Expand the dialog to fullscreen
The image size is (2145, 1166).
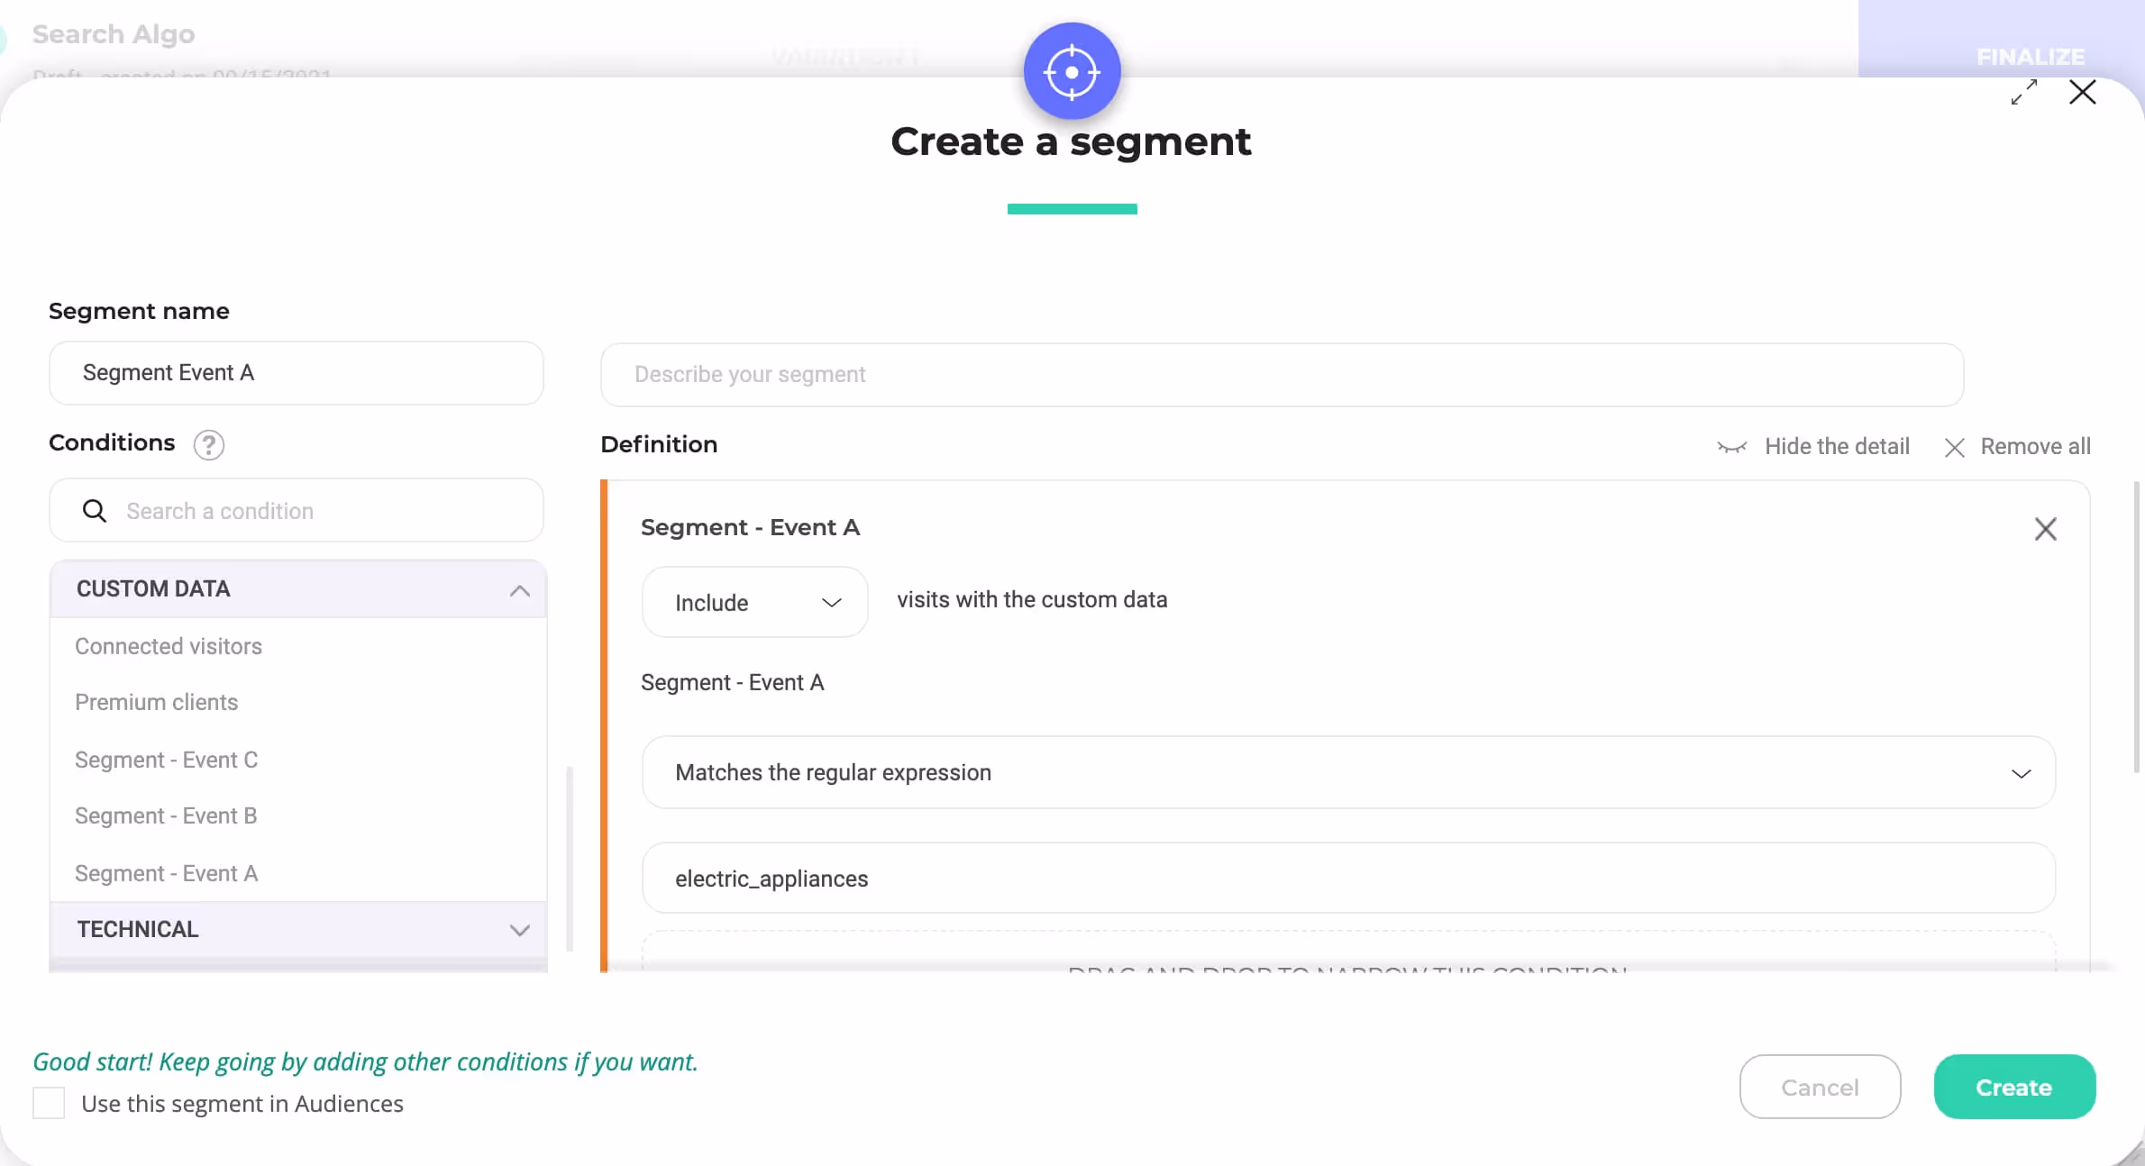(x=2024, y=92)
